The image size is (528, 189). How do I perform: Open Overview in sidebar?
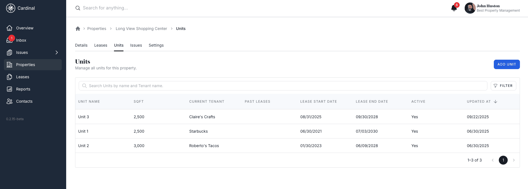pyautogui.click(x=33, y=28)
